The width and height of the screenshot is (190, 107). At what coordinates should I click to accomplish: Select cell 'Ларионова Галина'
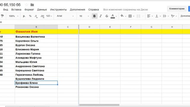point(36,53)
